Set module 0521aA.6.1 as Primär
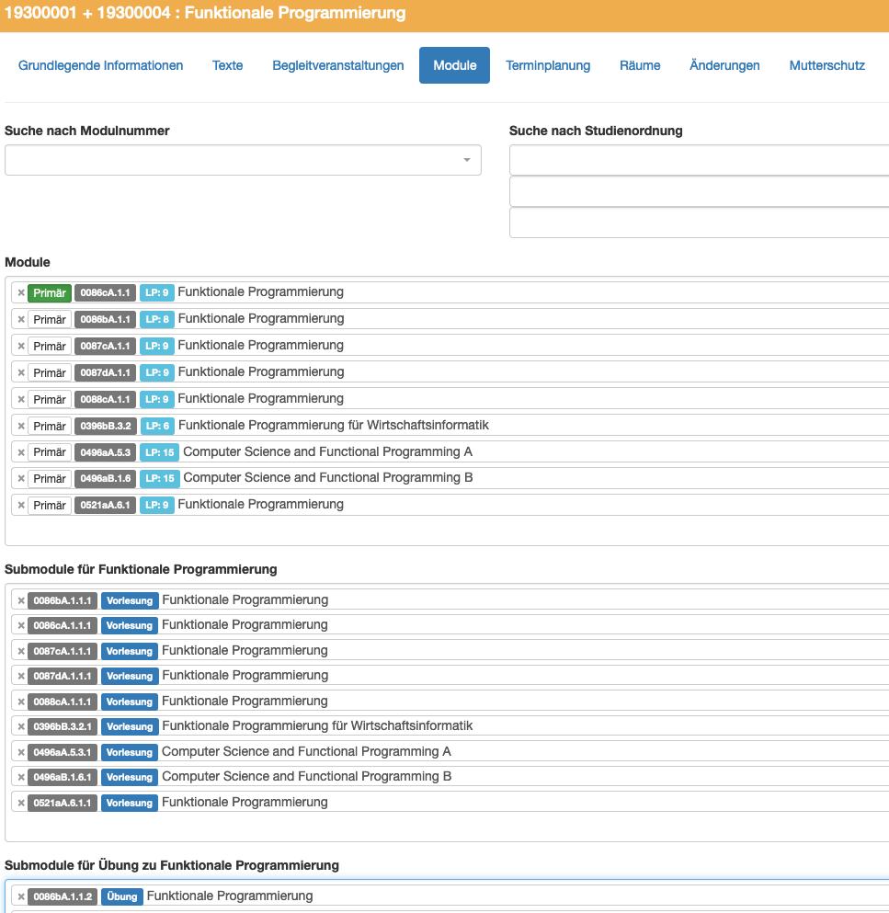Viewport: 889px width, 913px height. coord(50,506)
